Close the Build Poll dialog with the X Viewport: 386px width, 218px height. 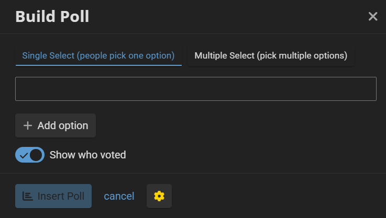[x=373, y=16]
